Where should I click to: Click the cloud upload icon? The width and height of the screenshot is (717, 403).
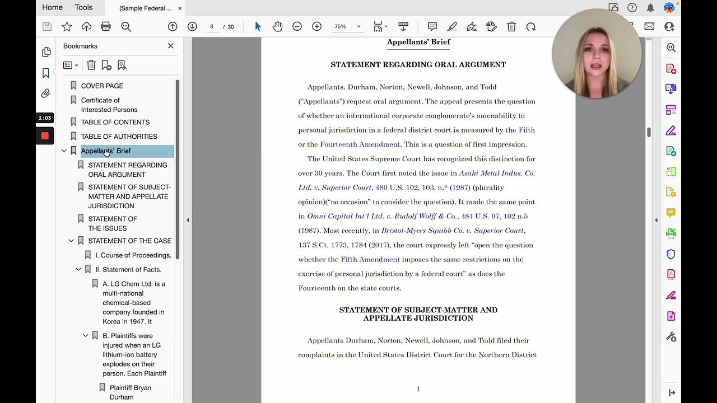[86, 26]
